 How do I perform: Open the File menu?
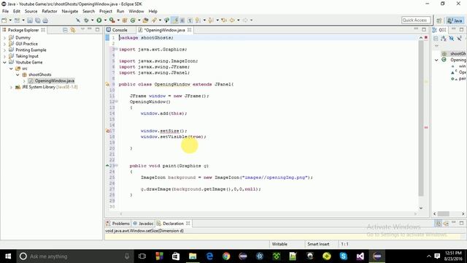point(5,11)
